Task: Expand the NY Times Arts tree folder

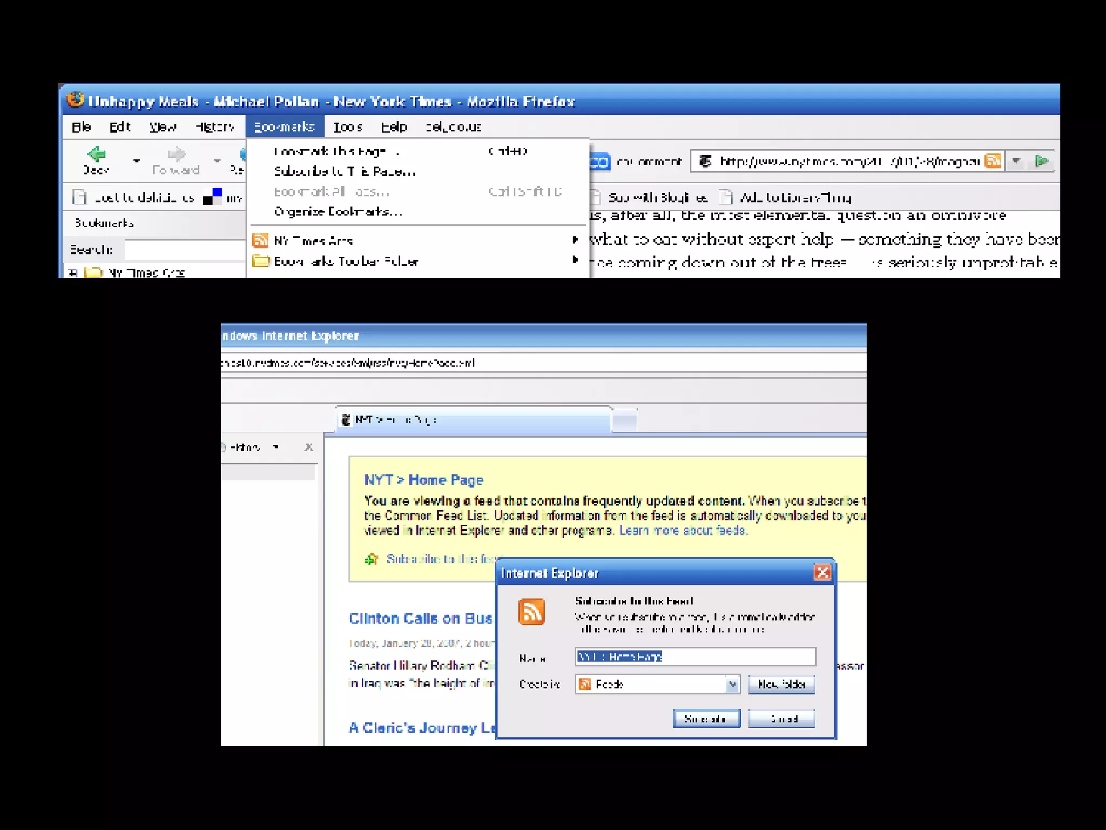Action: point(72,273)
